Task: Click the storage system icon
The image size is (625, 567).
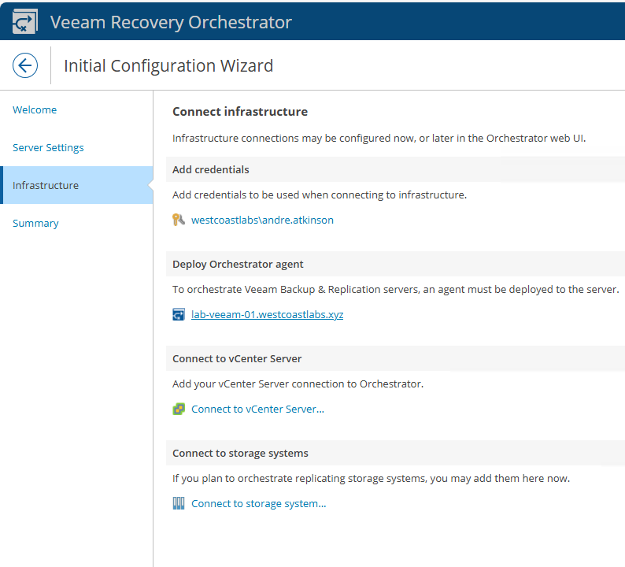Action: [x=179, y=504]
